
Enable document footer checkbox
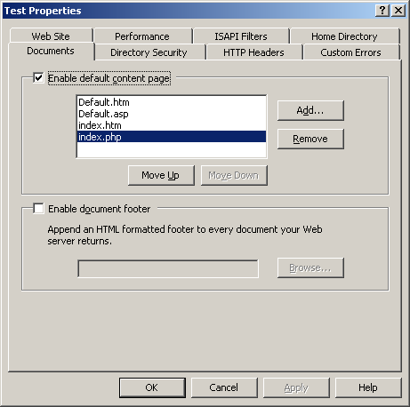(x=38, y=208)
